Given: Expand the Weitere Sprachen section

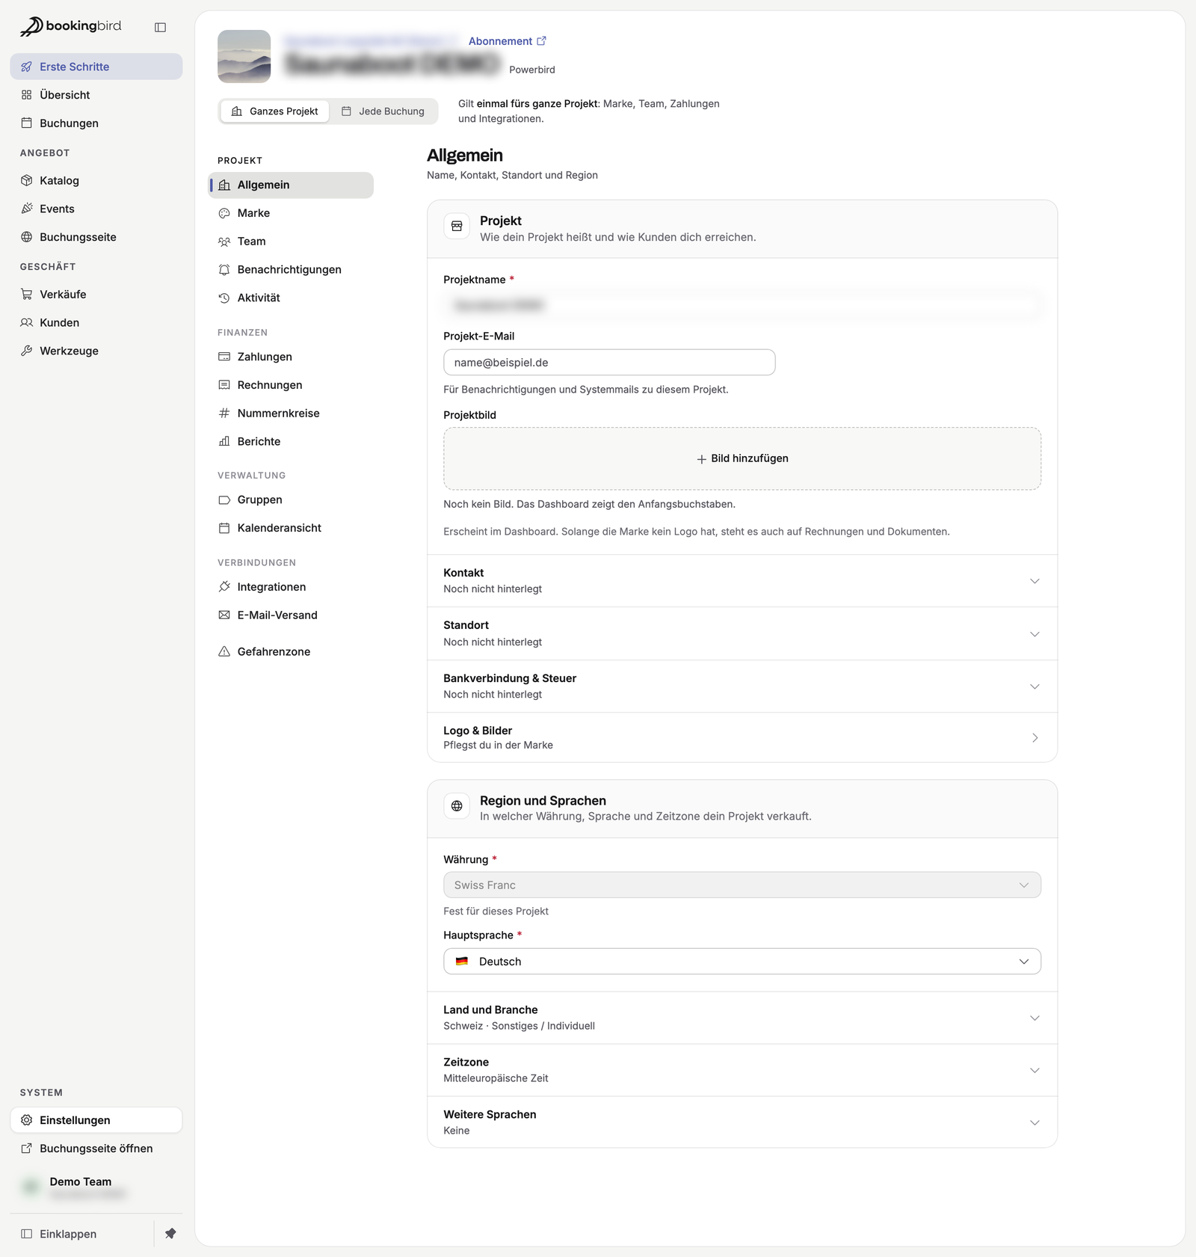Looking at the screenshot, I should tap(742, 1122).
